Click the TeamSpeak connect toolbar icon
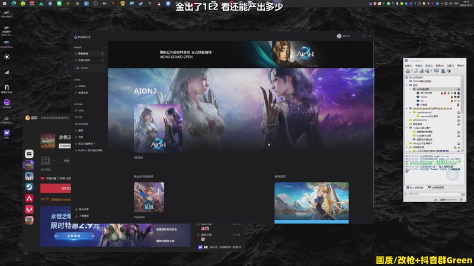This screenshot has height=266, width=474. 408,71
